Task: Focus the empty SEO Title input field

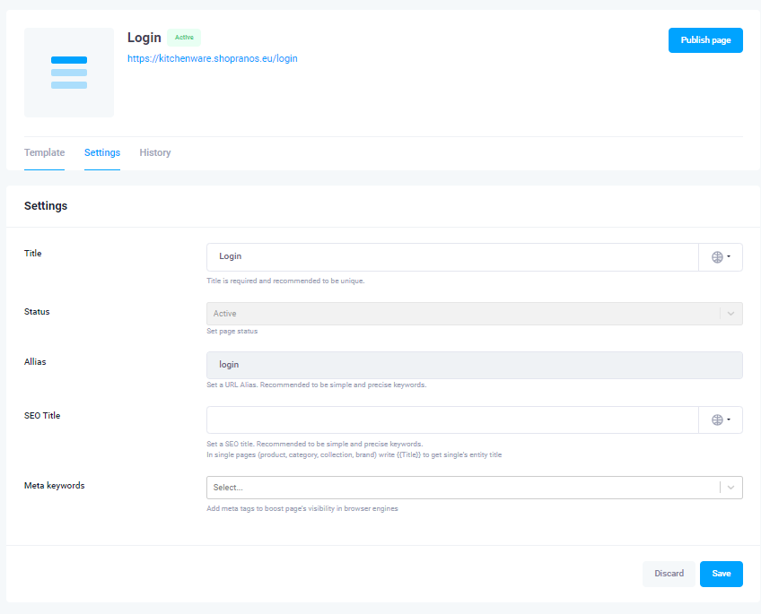Action: point(452,420)
